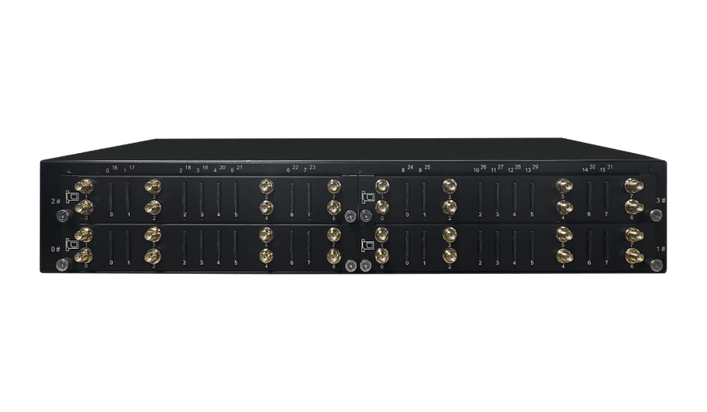
Task: Click the "23" label on the top strip
Action: 313,167
